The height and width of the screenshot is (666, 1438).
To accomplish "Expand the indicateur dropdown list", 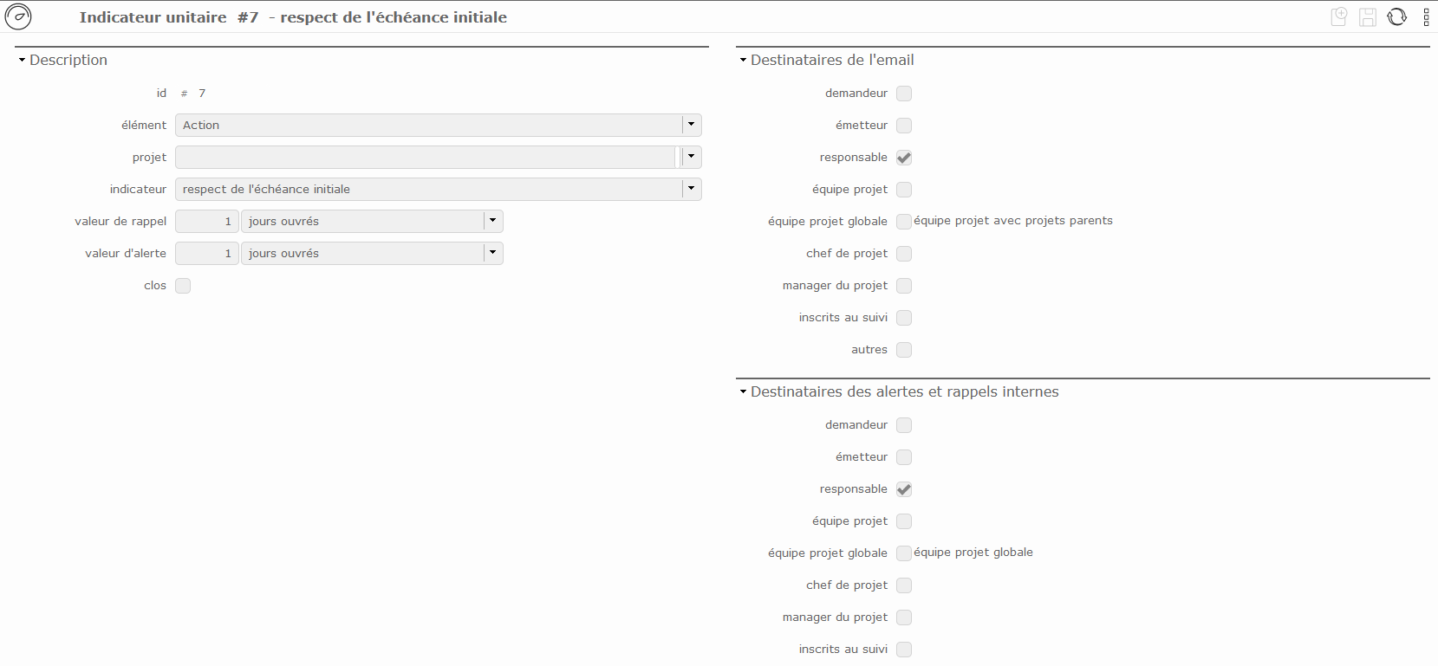I will [691, 189].
